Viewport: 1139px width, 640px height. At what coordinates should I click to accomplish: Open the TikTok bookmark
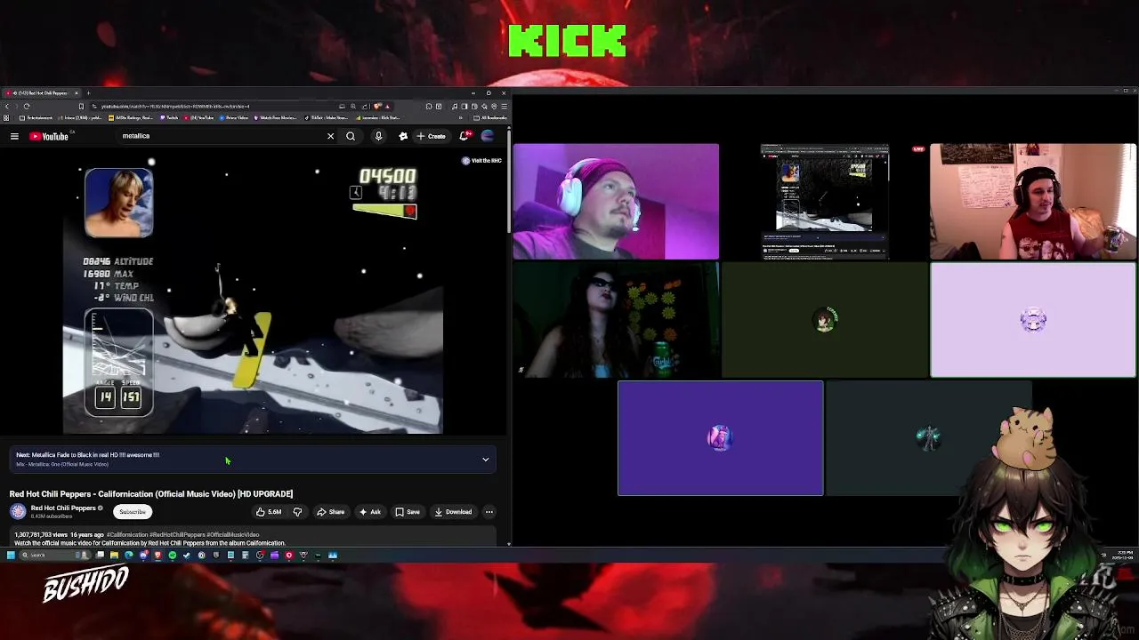click(326, 117)
